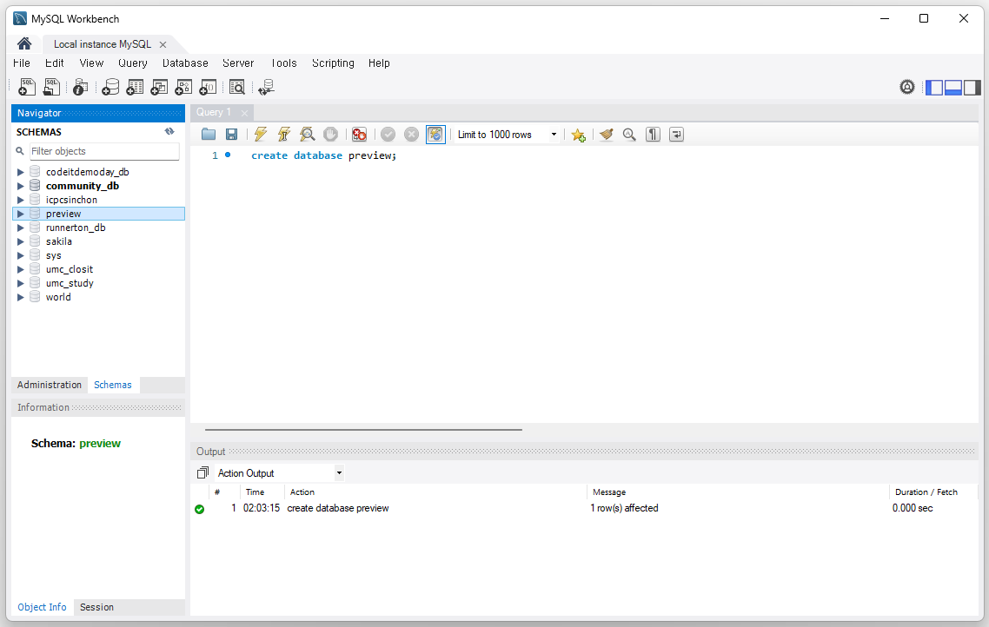The height and width of the screenshot is (627, 989).
Task: Open inspector for selected object icon
Action: 80,87
